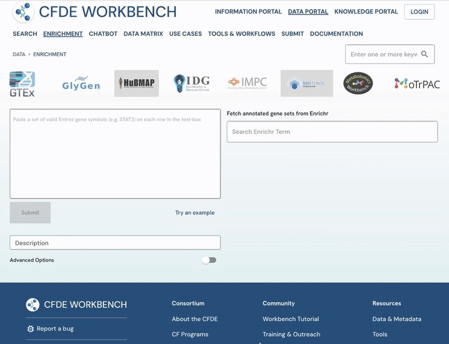Select the IMPC logo icon
The height and width of the screenshot is (344, 449).
[x=247, y=83]
